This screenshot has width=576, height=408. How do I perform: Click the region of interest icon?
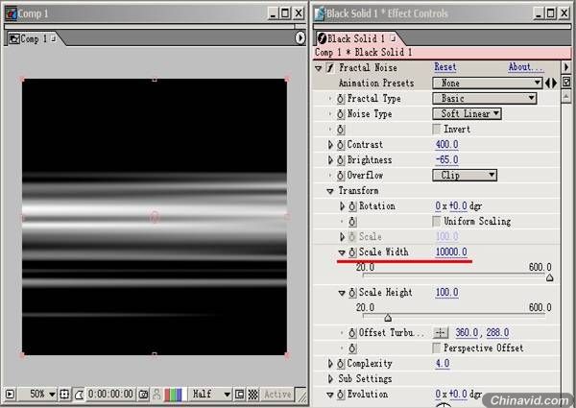click(x=239, y=395)
